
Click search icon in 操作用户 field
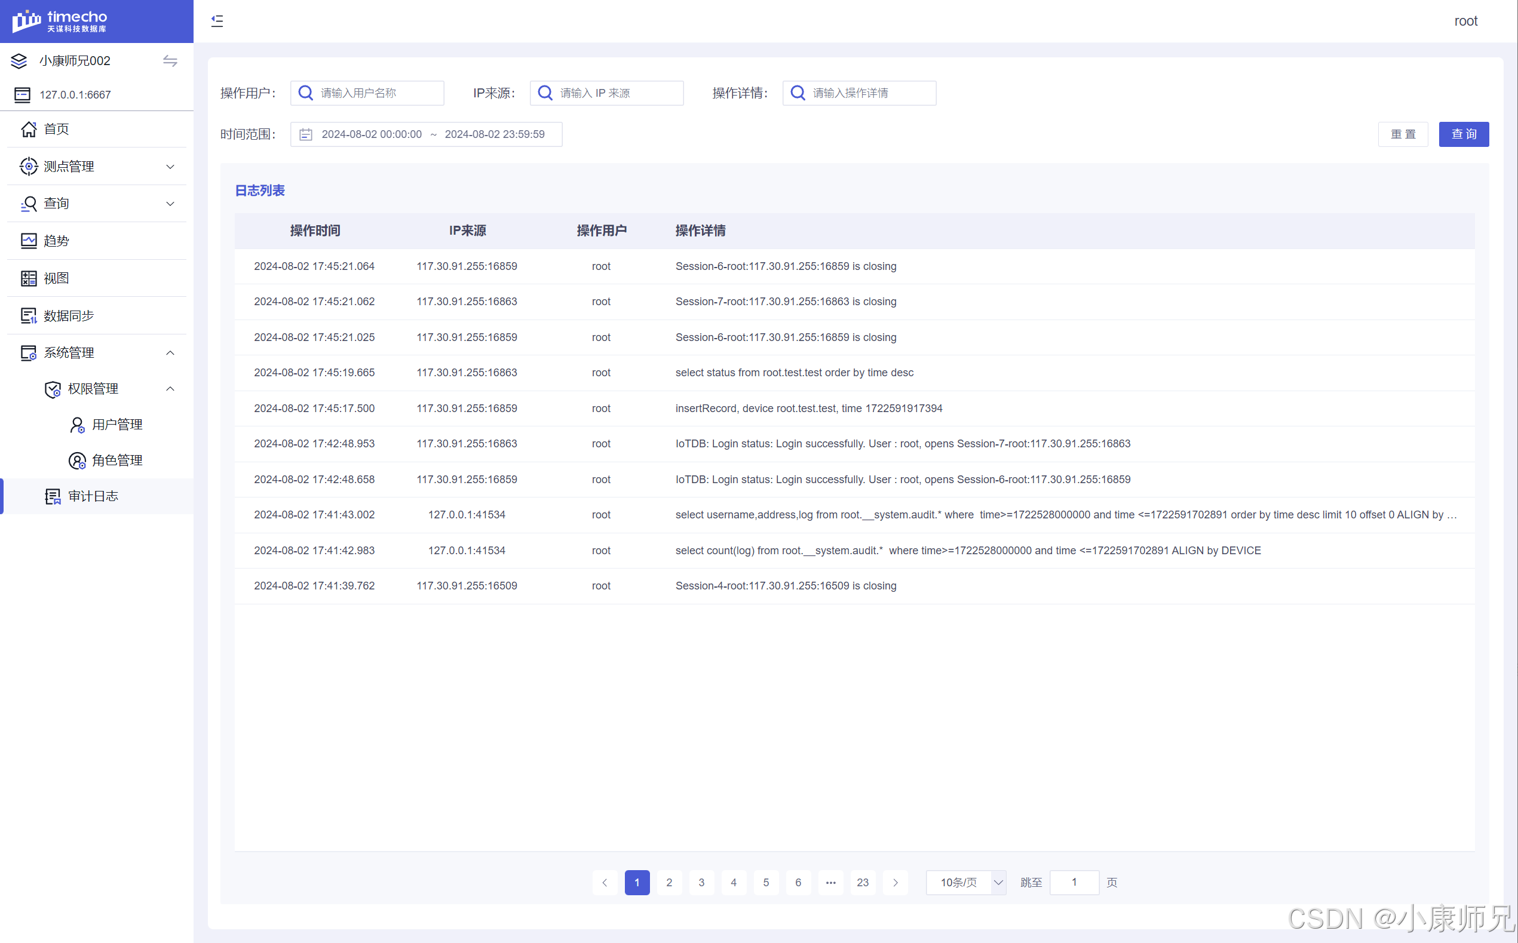pos(306,93)
